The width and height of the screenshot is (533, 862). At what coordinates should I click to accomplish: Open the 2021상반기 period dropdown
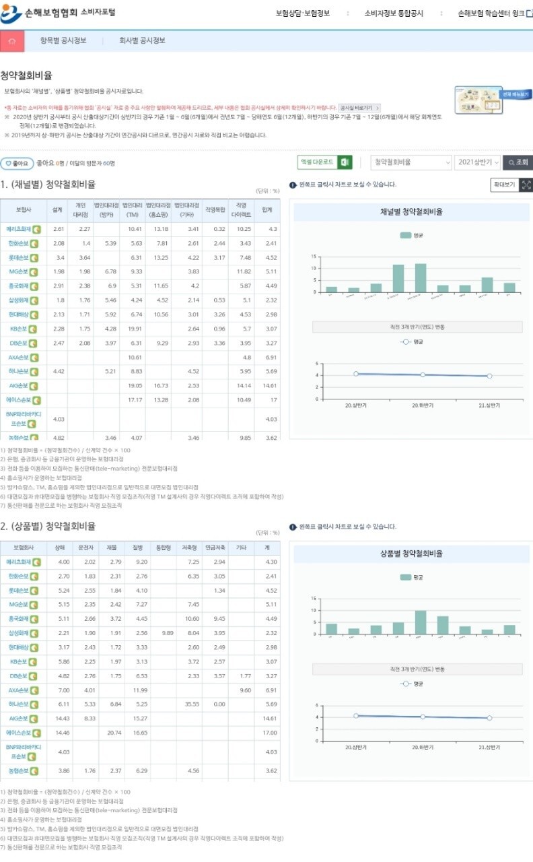(x=478, y=162)
